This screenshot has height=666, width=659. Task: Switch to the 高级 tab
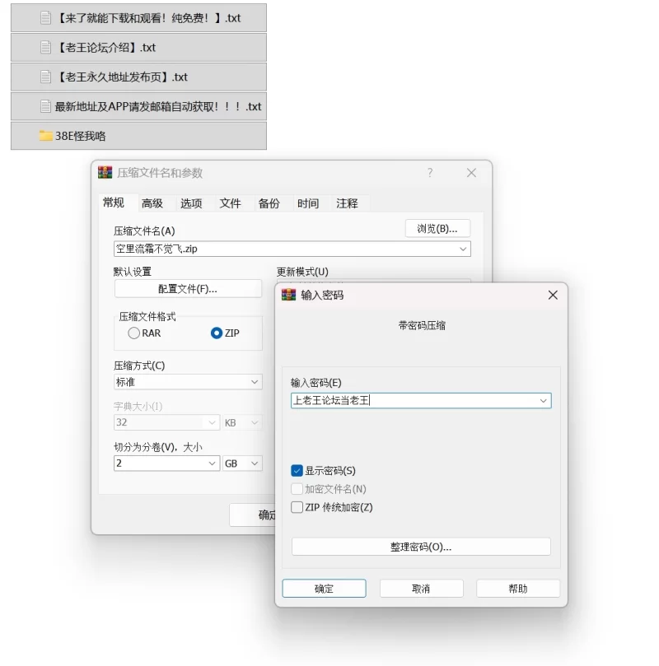pos(152,203)
